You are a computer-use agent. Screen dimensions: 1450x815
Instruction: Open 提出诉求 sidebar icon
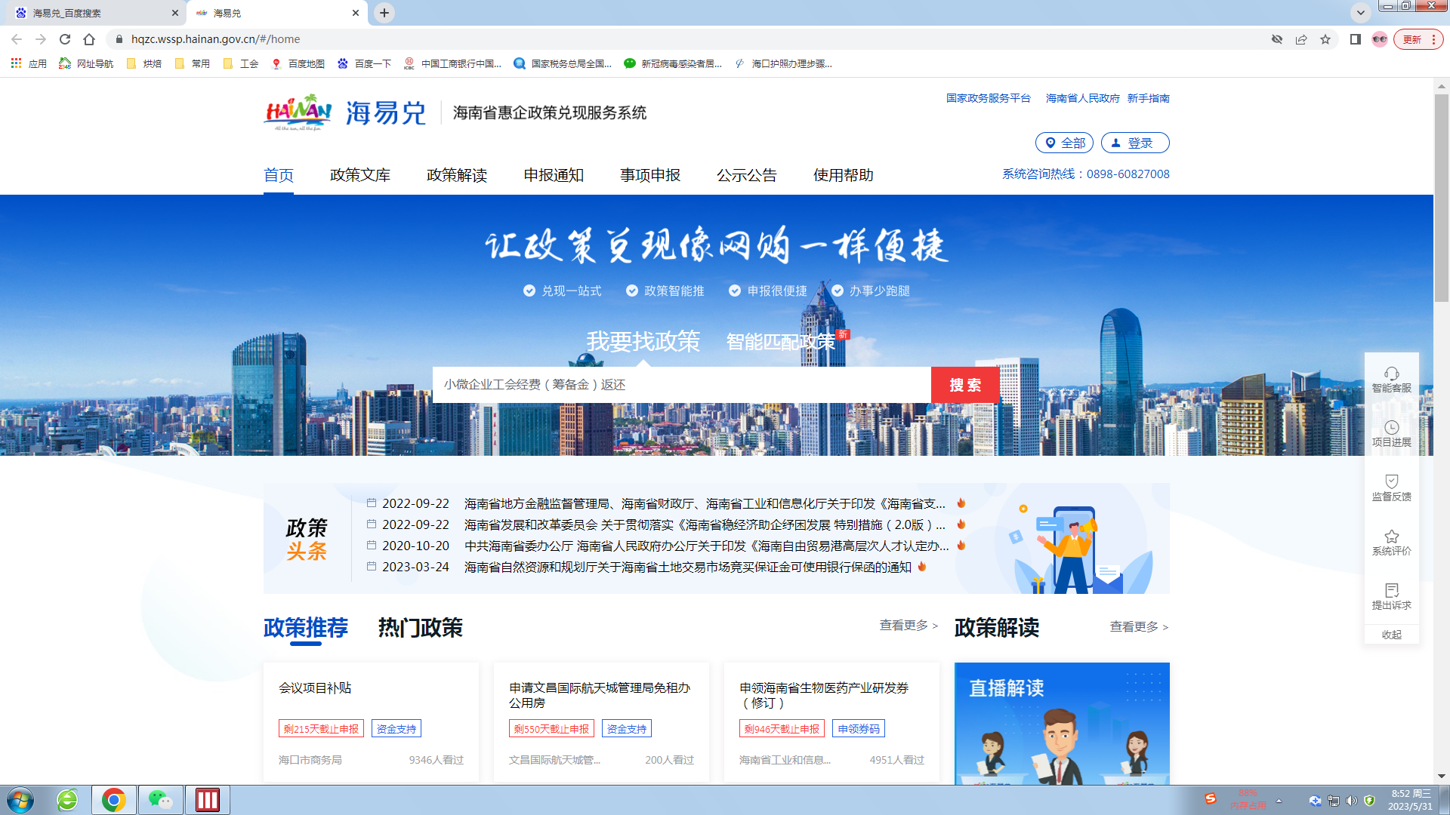1392,597
